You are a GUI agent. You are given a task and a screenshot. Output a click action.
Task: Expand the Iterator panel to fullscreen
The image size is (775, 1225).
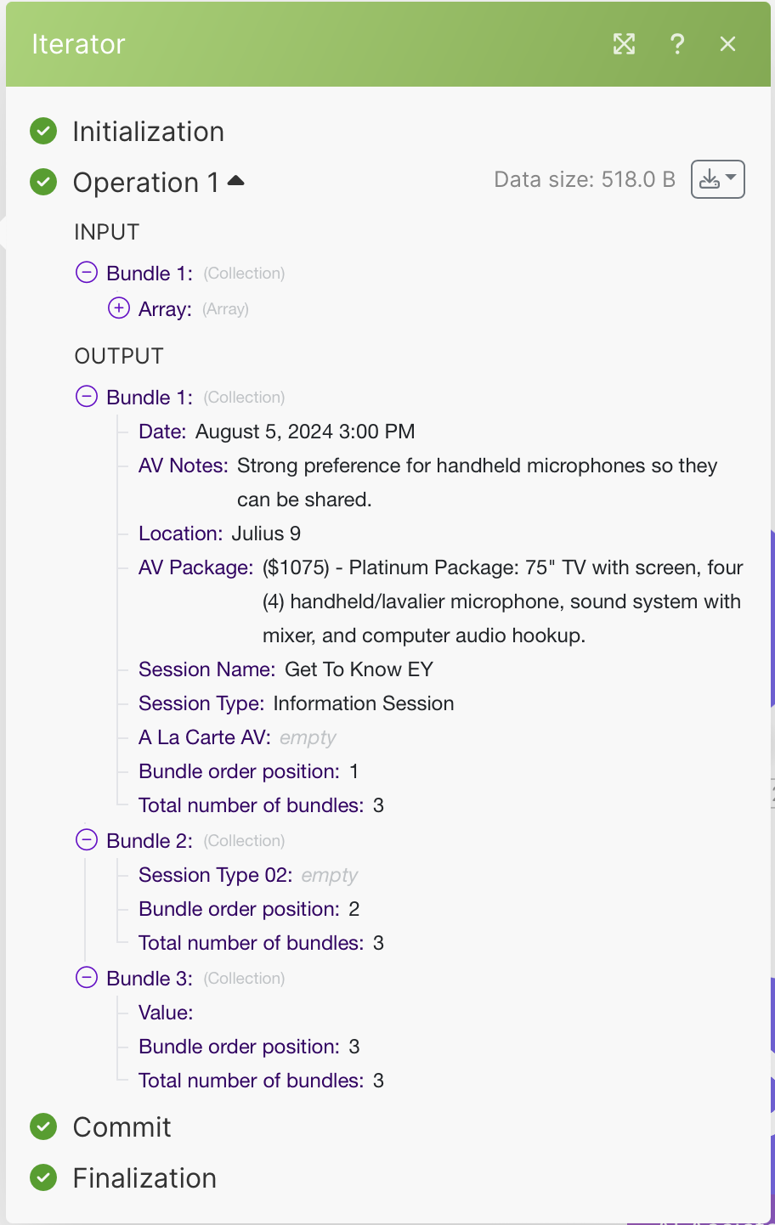point(625,44)
